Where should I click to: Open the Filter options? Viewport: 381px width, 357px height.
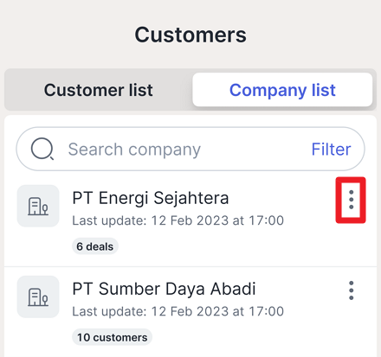[331, 150]
